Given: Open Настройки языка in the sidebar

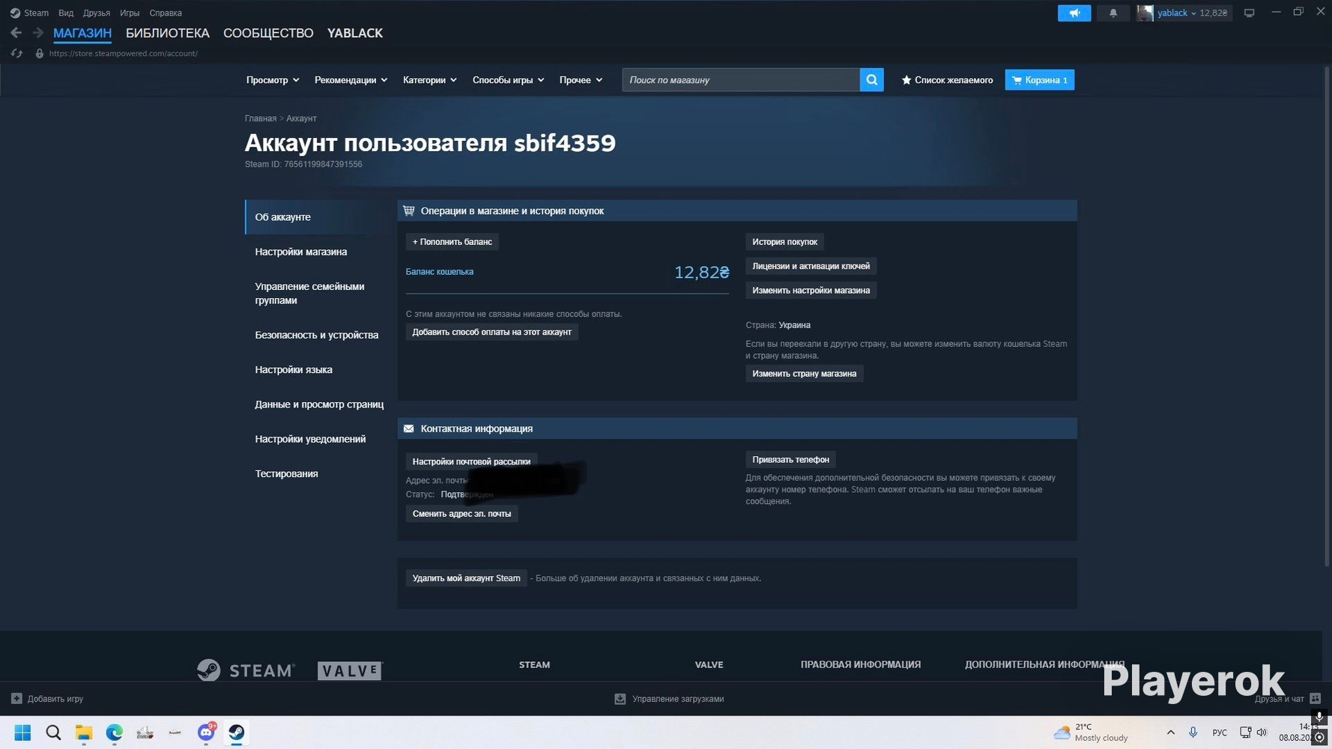Looking at the screenshot, I should click(x=294, y=370).
